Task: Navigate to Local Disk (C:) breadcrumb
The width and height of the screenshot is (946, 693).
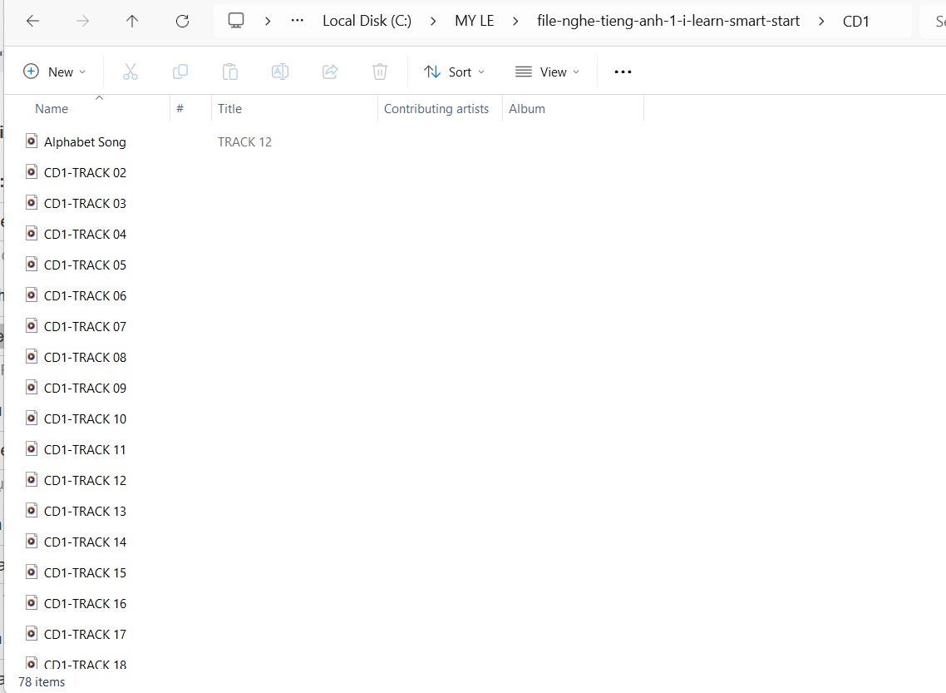Action: coord(367,22)
